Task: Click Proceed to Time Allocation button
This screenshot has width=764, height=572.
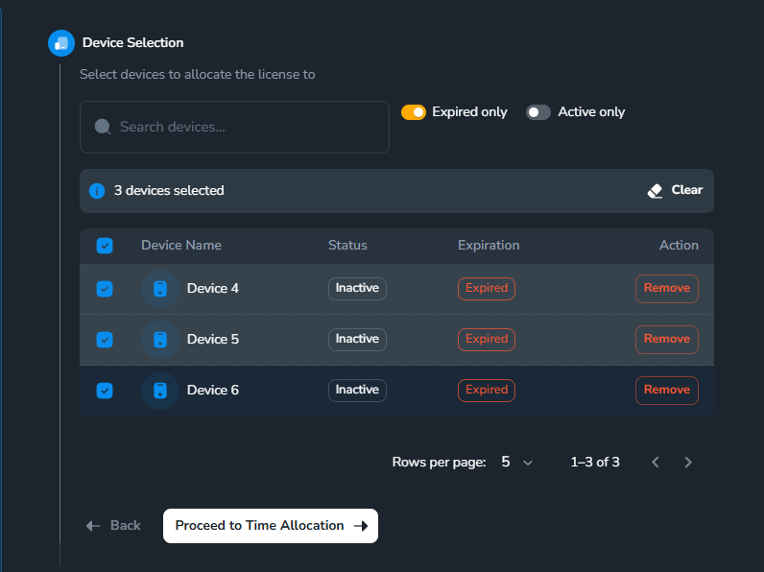Action: pyautogui.click(x=271, y=526)
